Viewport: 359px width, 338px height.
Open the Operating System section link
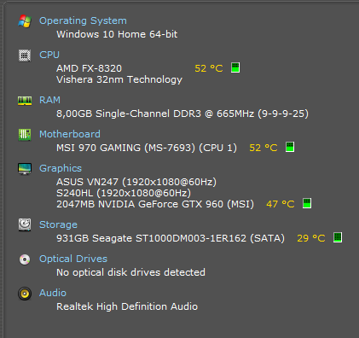(x=83, y=20)
